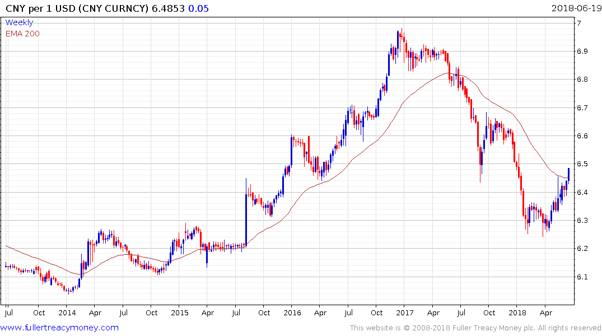Click the x-axis label 2017
Viewport: 602px width, 336px height.
[405, 312]
